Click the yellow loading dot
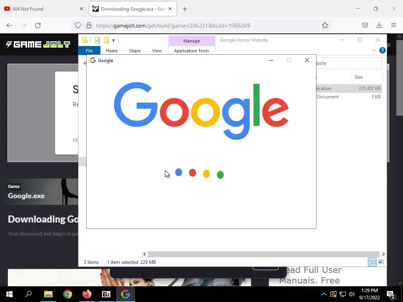403x302 pixels. coord(206,173)
